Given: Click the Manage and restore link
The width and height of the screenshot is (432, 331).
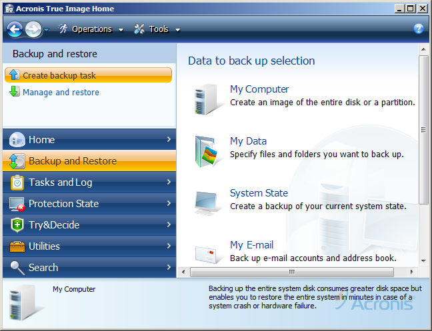Looking at the screenshot, I should [x=61, y=93].
